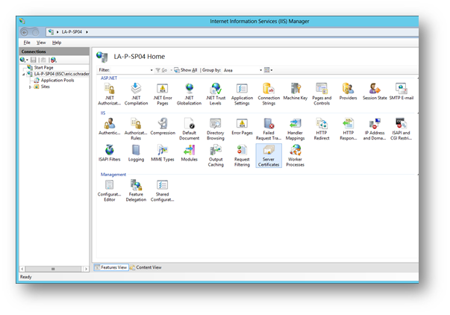
Task: Open IIS Authorization Rules feature
Action: click(x=136, y=128)
